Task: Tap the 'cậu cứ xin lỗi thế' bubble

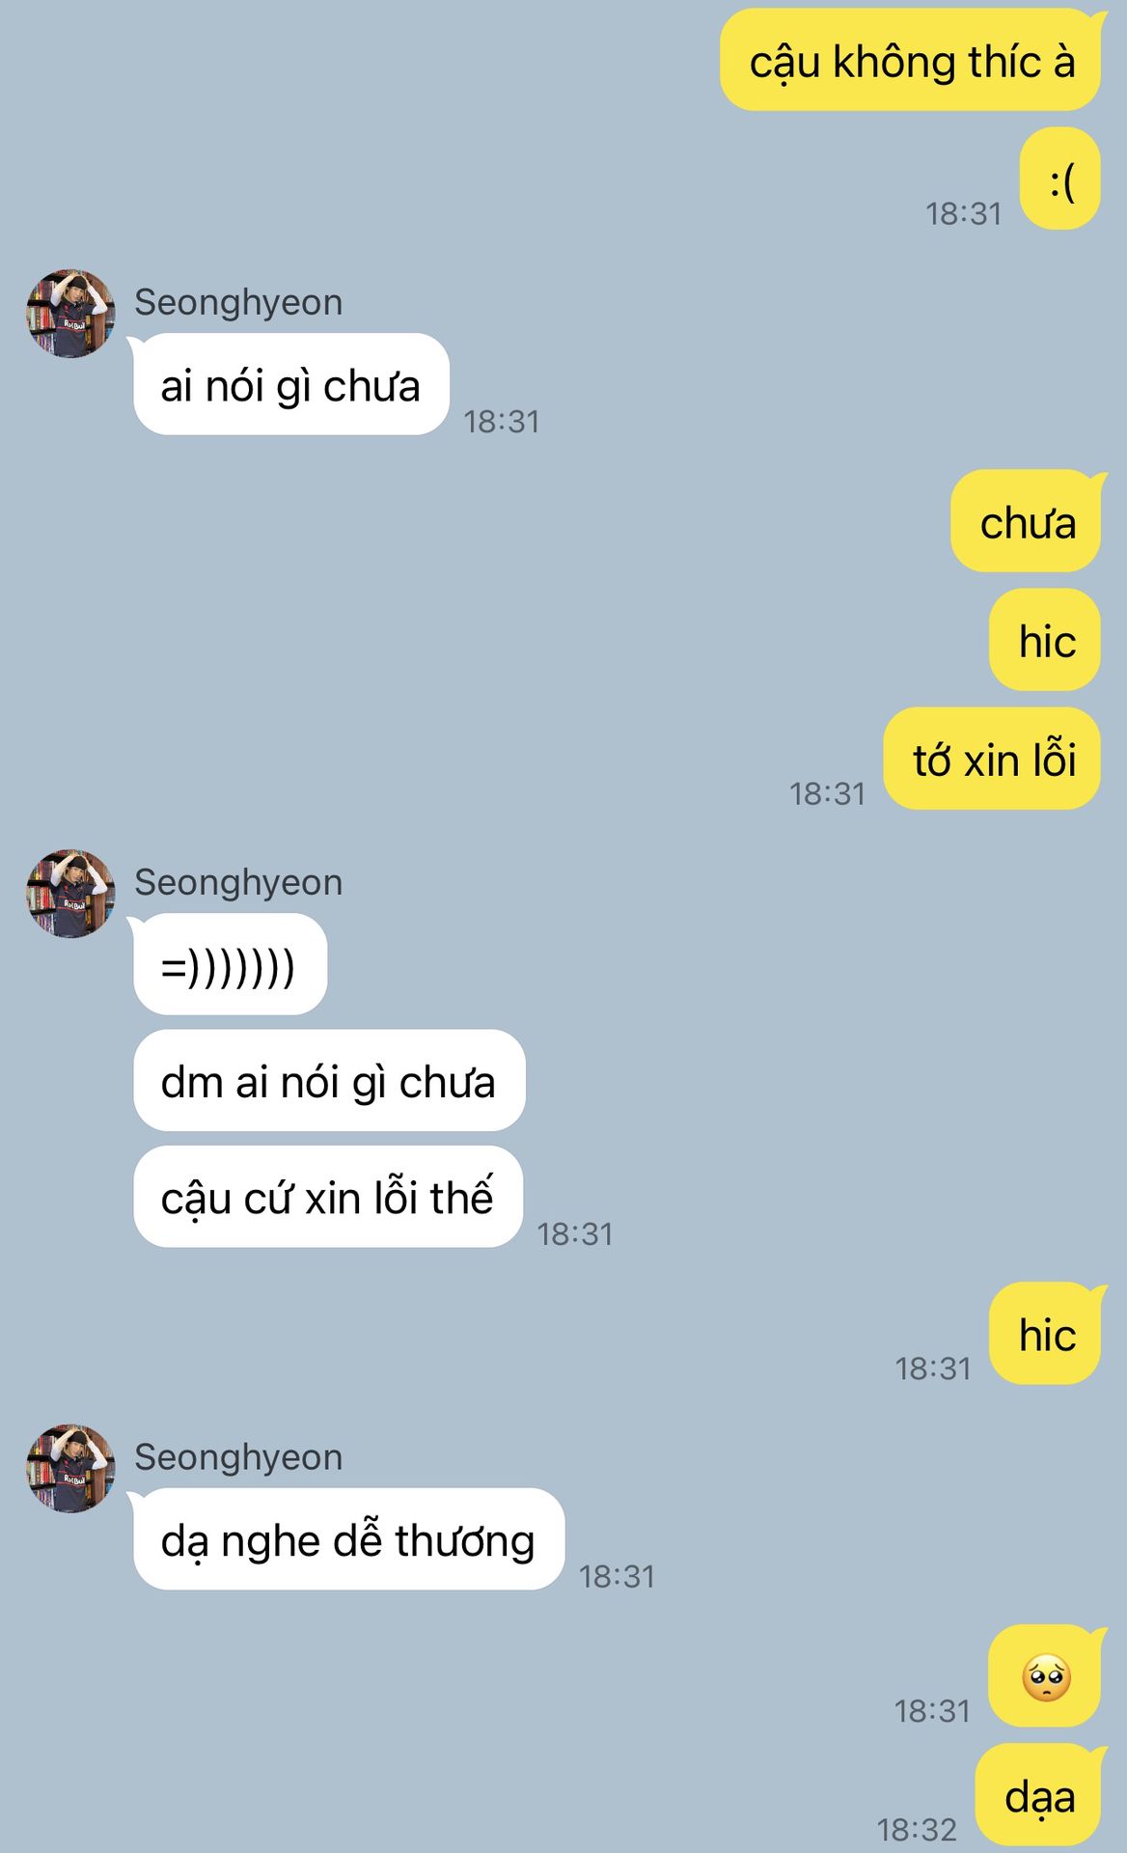Action: (328, 1197)
